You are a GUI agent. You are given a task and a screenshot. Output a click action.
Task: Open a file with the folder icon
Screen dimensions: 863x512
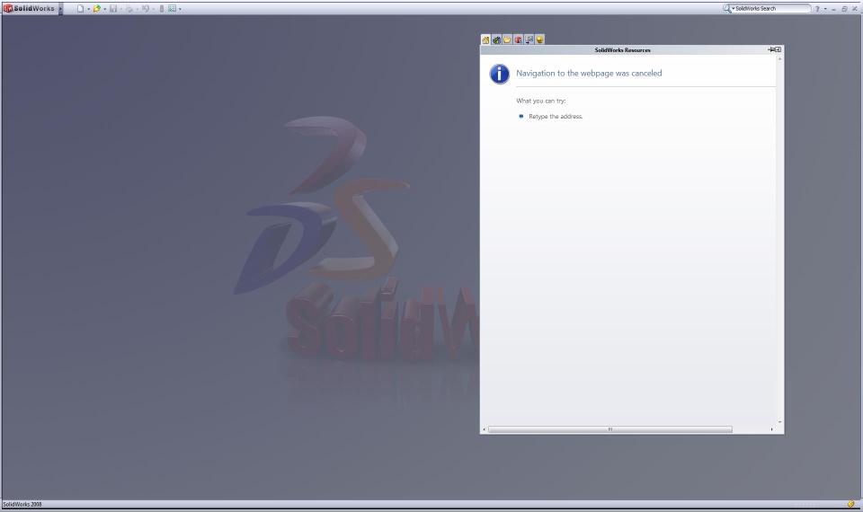[x=97, y=9]
